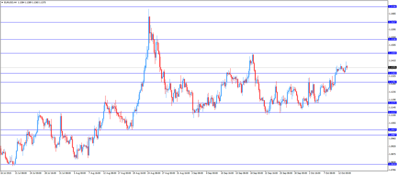Click the 1.1235 axis scale value
Viewport: 397px width, 175px height.
[x=392, y=92]
